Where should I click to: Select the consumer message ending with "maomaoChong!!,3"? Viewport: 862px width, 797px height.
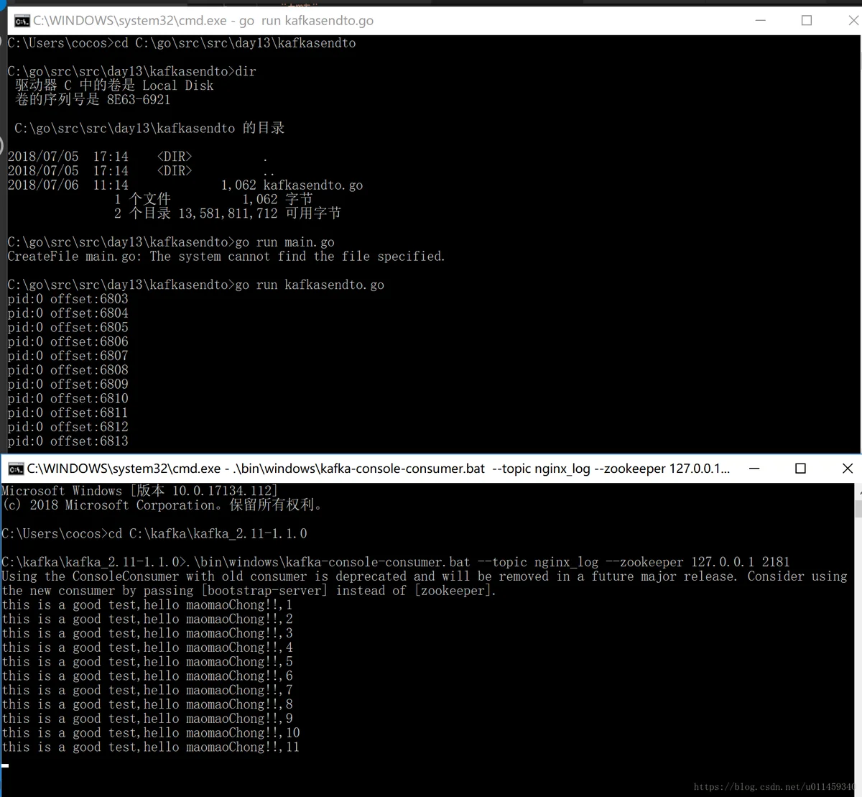[147, 634]
